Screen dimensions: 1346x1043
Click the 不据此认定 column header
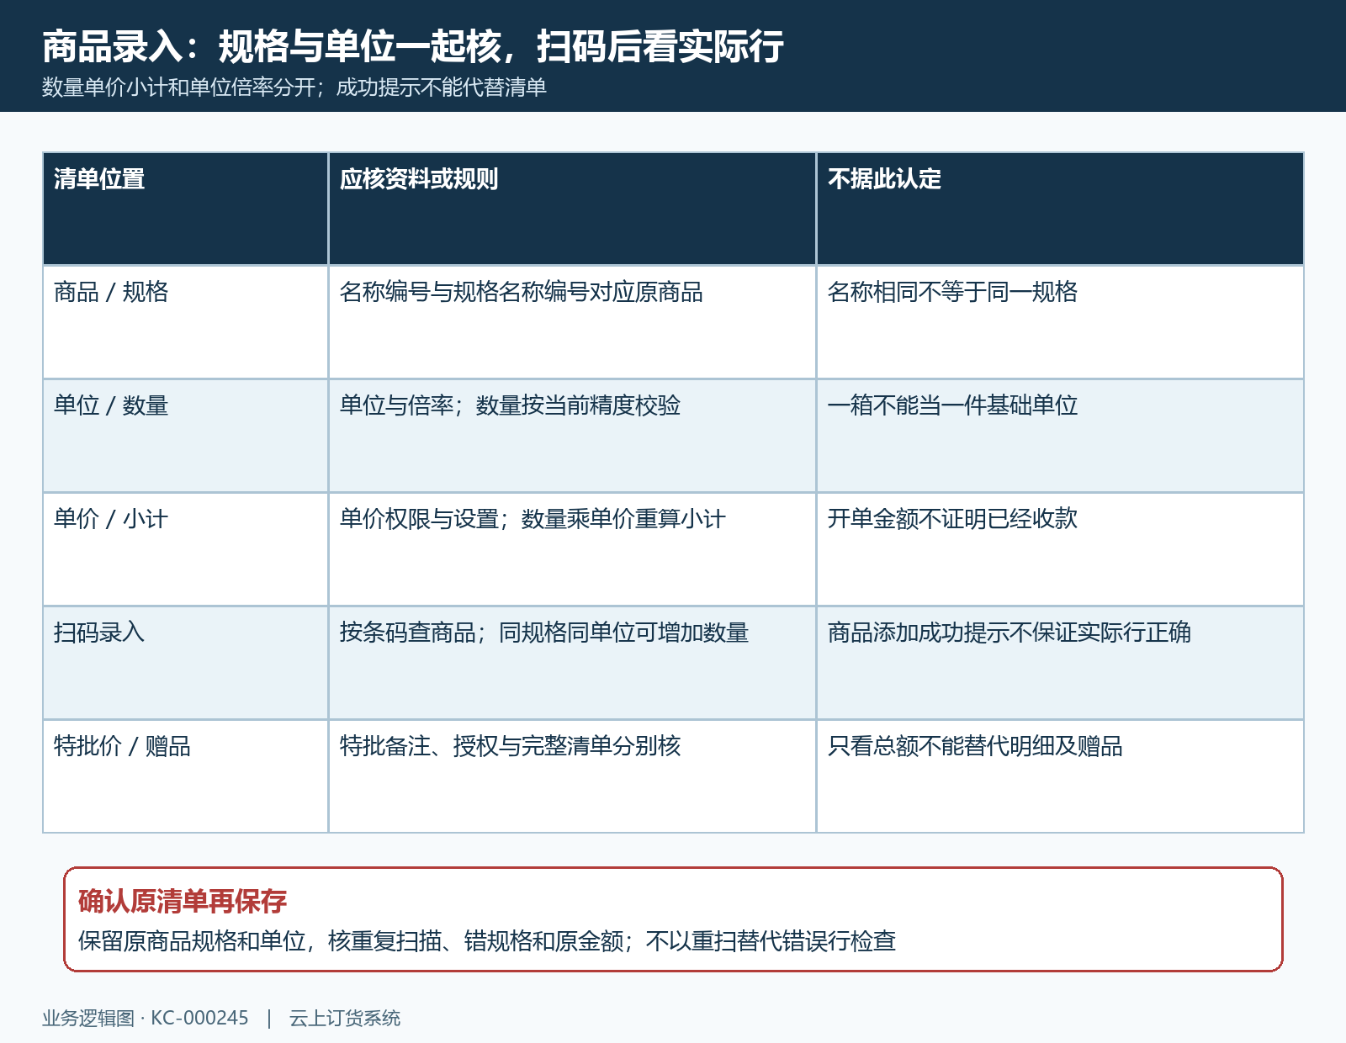pos(1060,209)
